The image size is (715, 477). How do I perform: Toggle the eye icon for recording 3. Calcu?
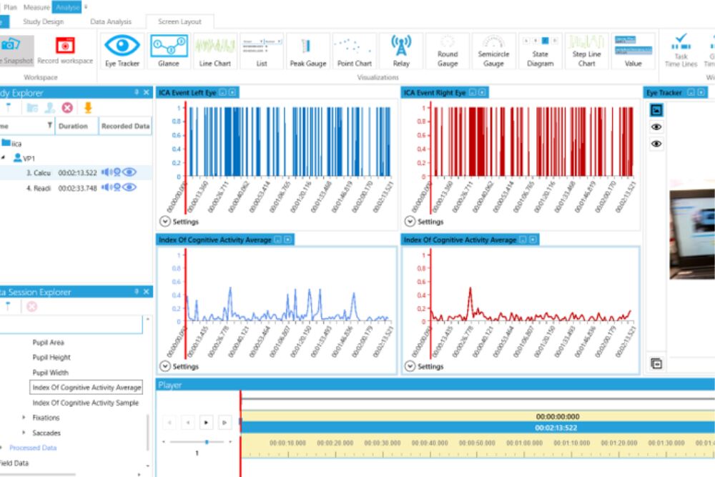pos(129,172)
